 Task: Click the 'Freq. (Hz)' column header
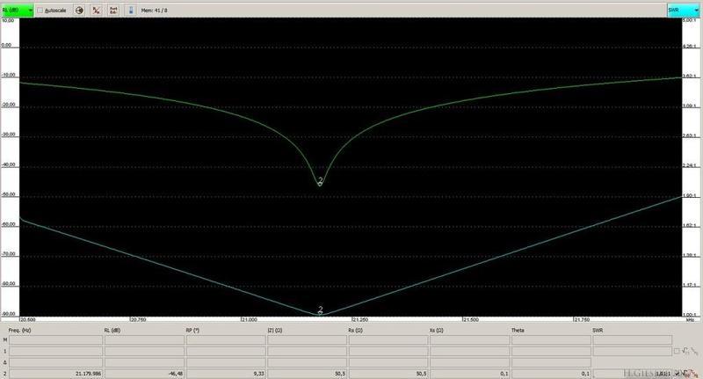[x=19, y=330]
